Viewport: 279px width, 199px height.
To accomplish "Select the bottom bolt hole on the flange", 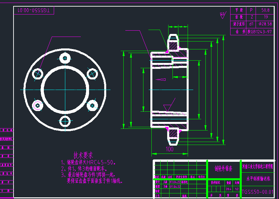I will pyautogui.click(x=65, y=121).
